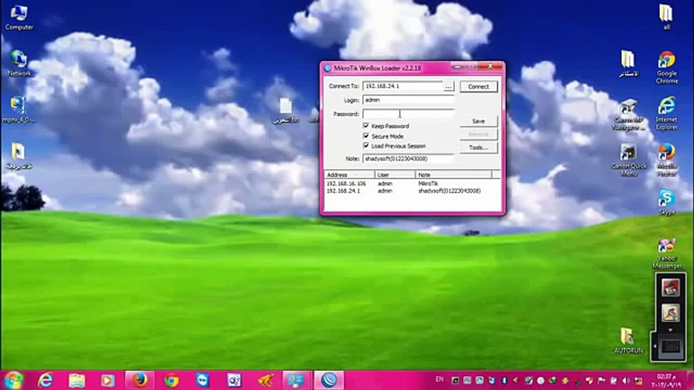Open Windows Media Player from the taskbar
The height and width of the screenshot is (390, 694).
108,380
